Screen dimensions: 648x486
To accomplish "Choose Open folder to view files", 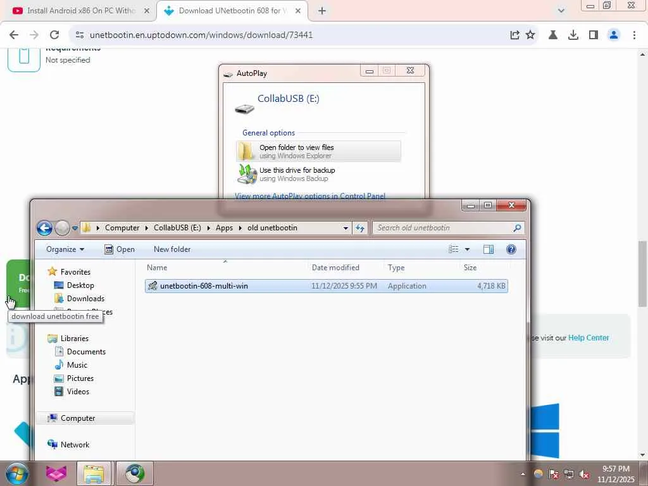I will click(319, 151).
